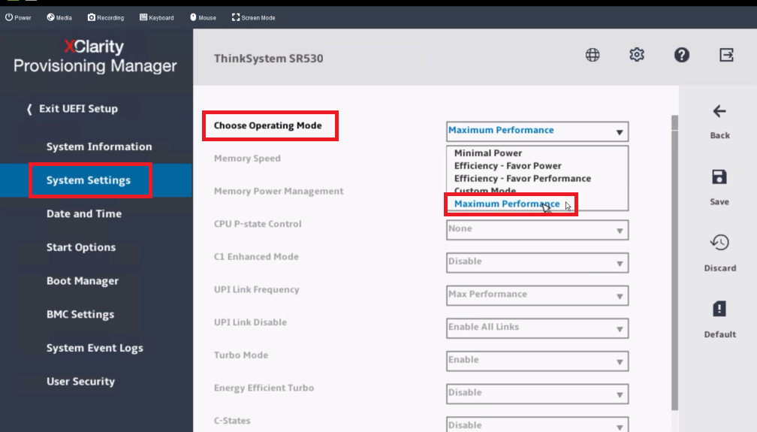
Task: Click the UPI Link Disable label
Action: (x=251, y=323)
